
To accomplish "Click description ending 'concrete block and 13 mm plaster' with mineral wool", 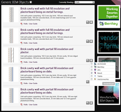I will (47, 38).
